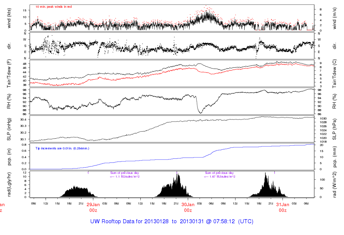
Task: Select "Sum of previous day" above 1.1 MJoules
Action: point(125,173)
